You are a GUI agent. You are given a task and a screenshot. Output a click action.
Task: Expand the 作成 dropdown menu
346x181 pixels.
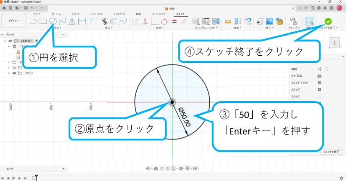58,28
